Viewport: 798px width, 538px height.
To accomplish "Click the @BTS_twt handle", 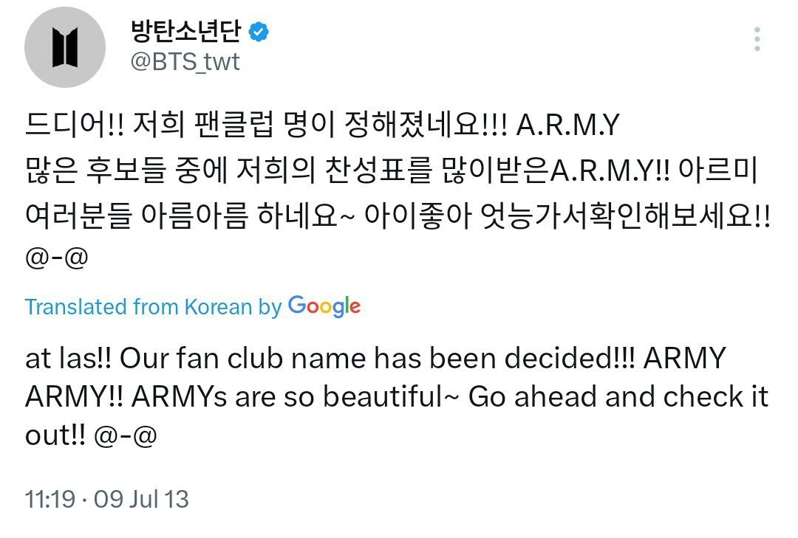I will pyautogui.click(x=185, y=61).
